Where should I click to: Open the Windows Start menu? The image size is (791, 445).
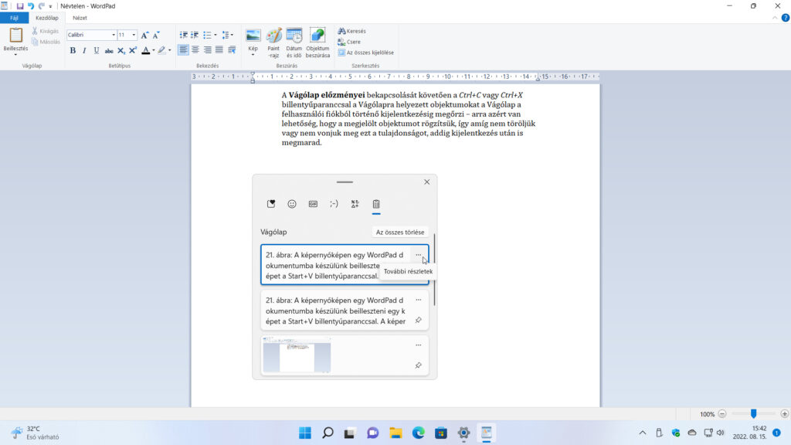(x=304, y=433)
